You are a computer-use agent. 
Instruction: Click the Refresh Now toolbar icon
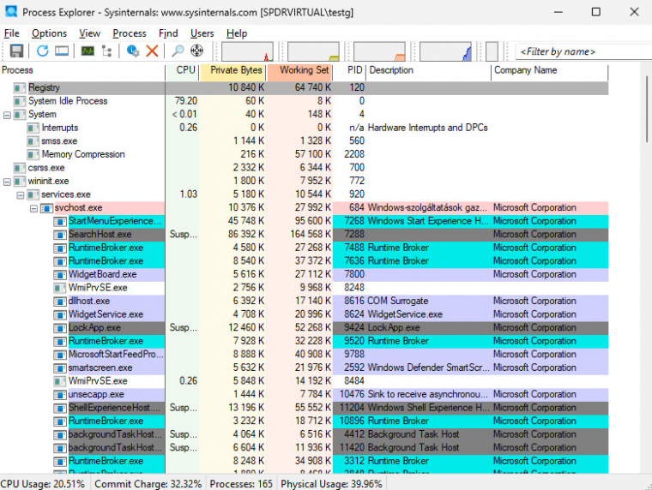[42, 51]
